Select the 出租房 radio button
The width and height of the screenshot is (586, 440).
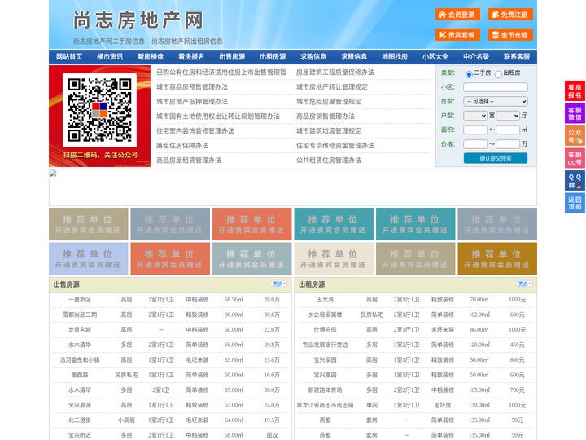[x=498, y=74]
